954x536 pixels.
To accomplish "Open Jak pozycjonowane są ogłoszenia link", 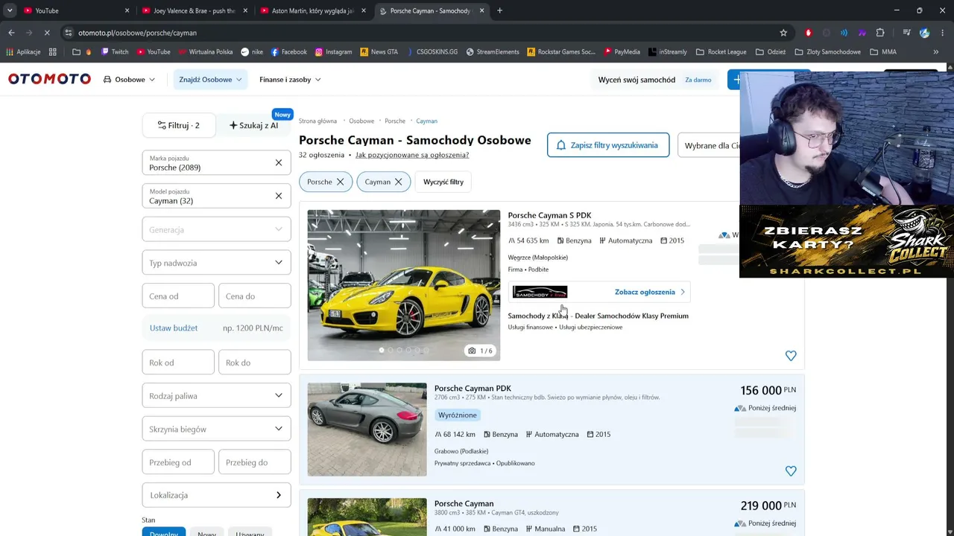I will coord(412,155).
